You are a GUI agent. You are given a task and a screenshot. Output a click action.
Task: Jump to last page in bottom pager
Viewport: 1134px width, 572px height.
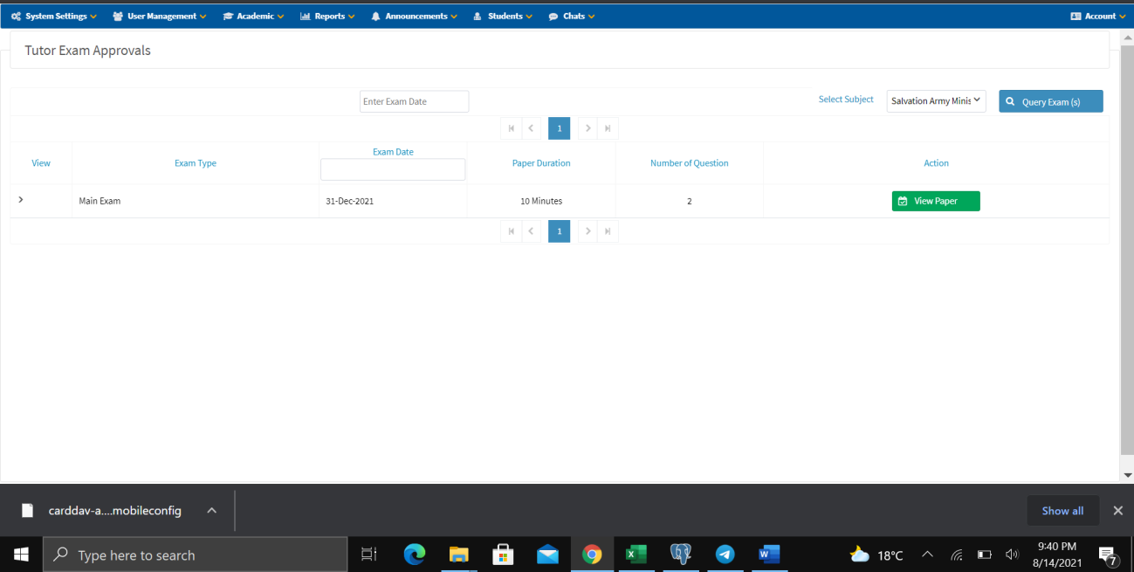coord(608,231)
